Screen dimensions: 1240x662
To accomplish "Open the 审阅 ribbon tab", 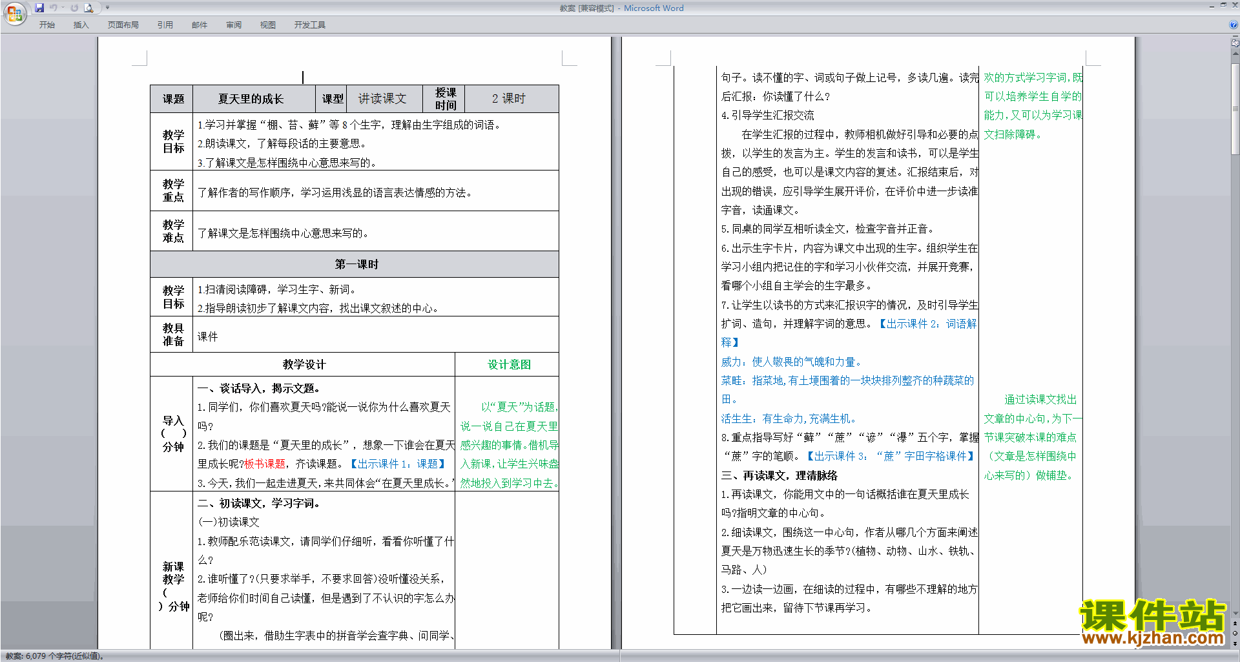I will [x=233, y=25].
